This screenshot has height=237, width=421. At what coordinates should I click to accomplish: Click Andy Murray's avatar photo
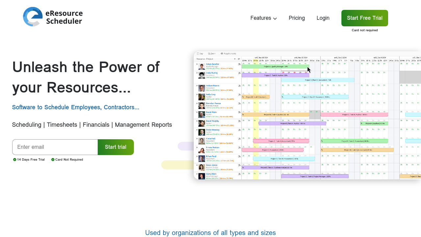click(202, 75)
